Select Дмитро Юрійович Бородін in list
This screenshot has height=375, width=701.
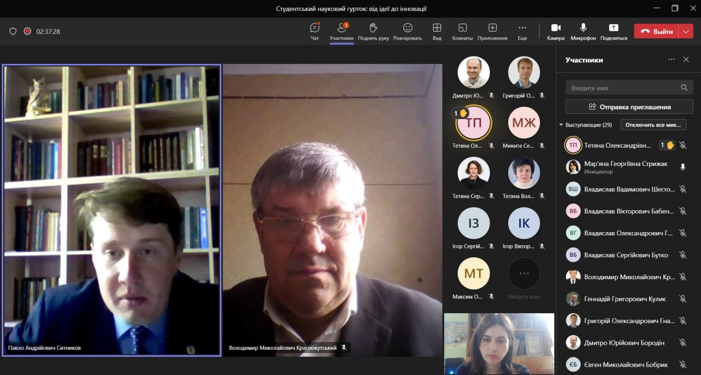(x=626, y=343)
